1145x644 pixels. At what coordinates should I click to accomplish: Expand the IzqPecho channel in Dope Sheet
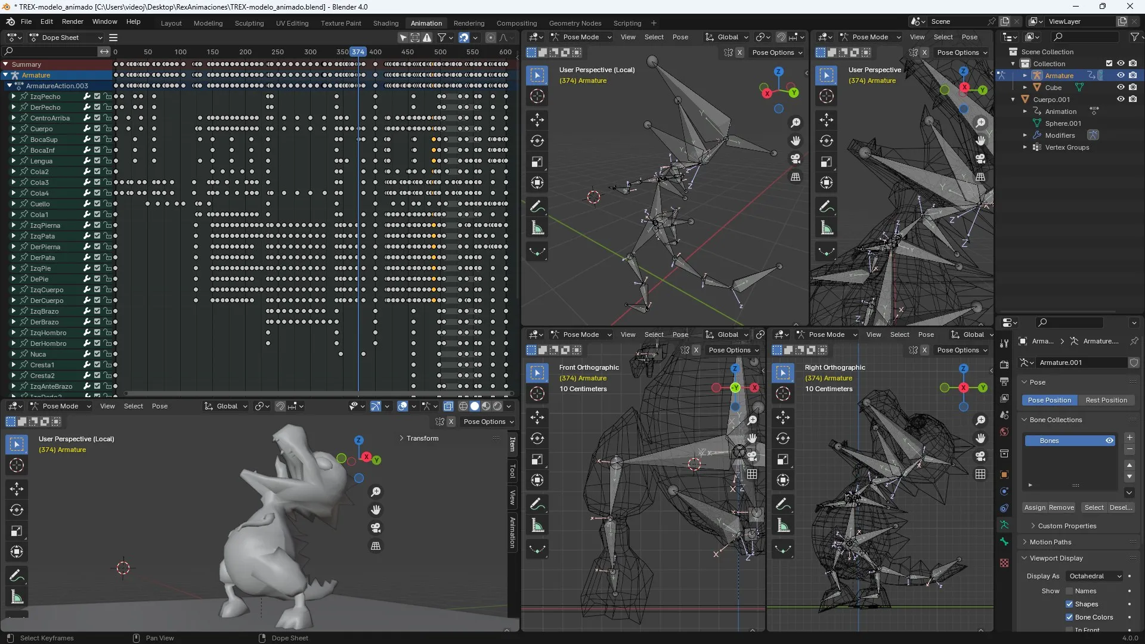[13, 97]
